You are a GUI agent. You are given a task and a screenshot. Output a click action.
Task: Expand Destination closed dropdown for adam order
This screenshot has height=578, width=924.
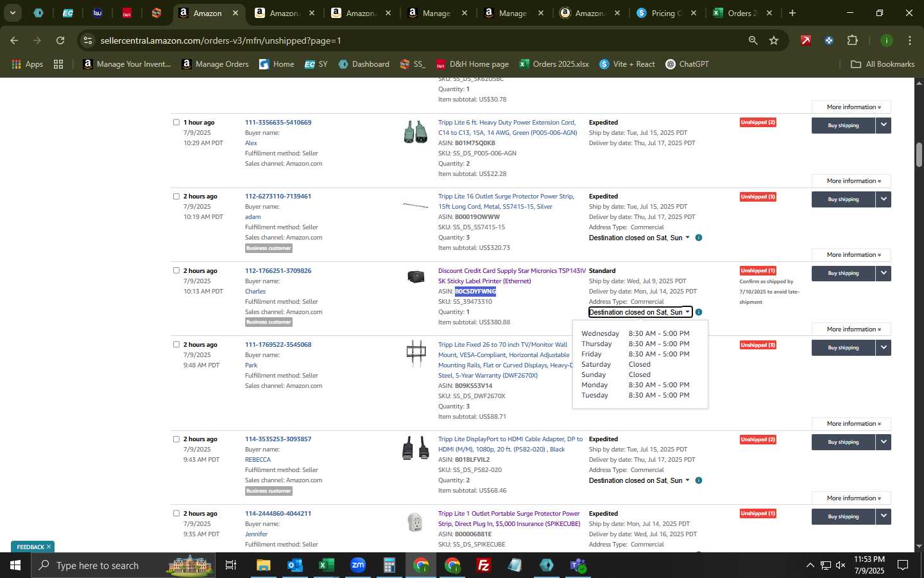[639, 238]
